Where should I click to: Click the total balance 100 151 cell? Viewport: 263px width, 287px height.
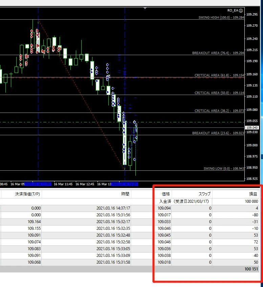(x=251, y=269)
